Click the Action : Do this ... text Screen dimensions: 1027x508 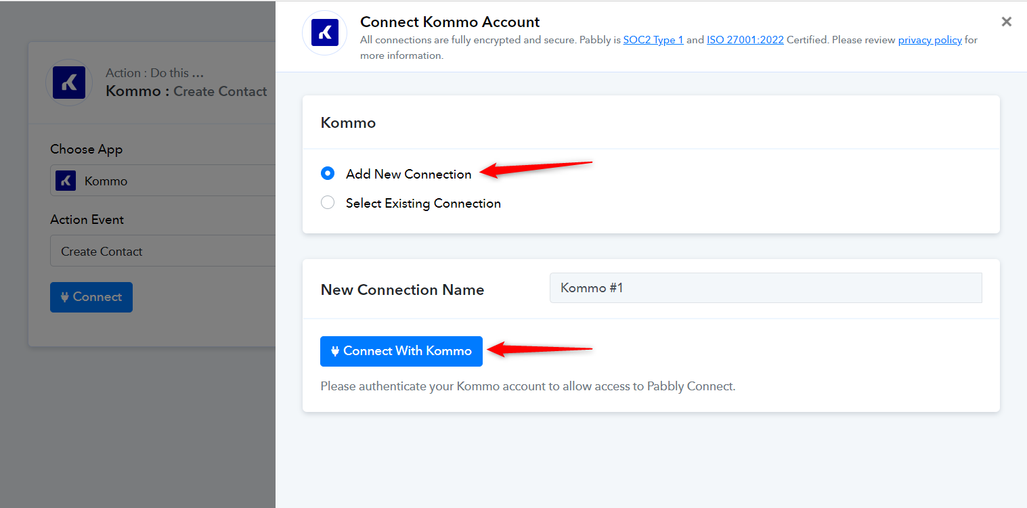click(x=154, y=73)
